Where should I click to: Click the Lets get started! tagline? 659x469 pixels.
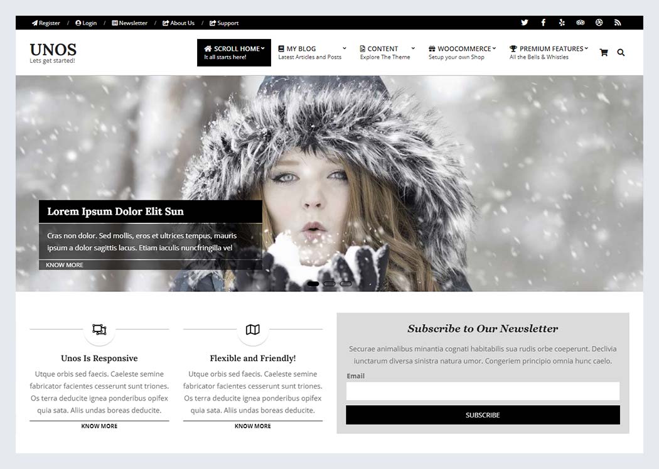coord(52,60)
